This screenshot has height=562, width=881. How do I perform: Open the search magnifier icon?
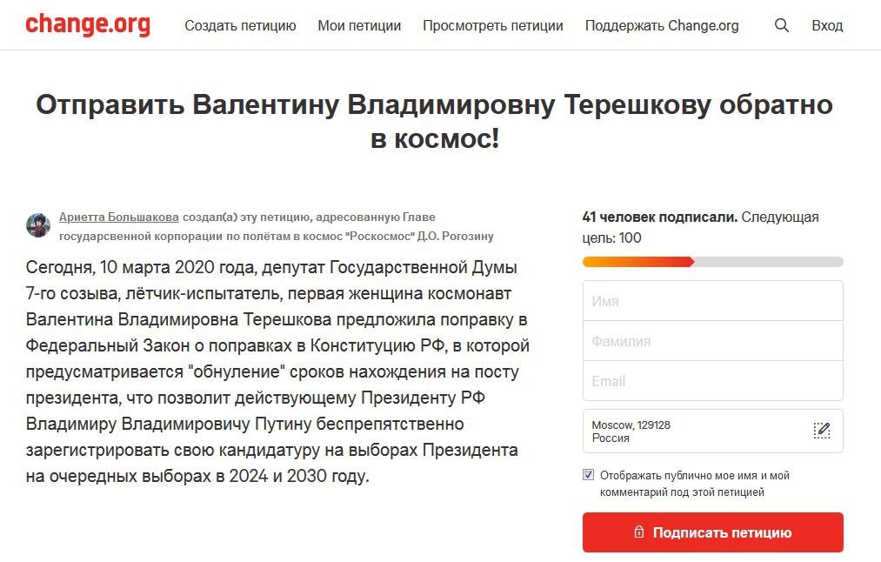tap(782, 25)
